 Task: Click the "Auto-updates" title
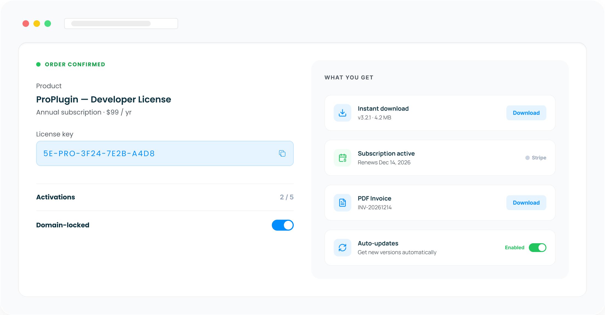[378, 244]
